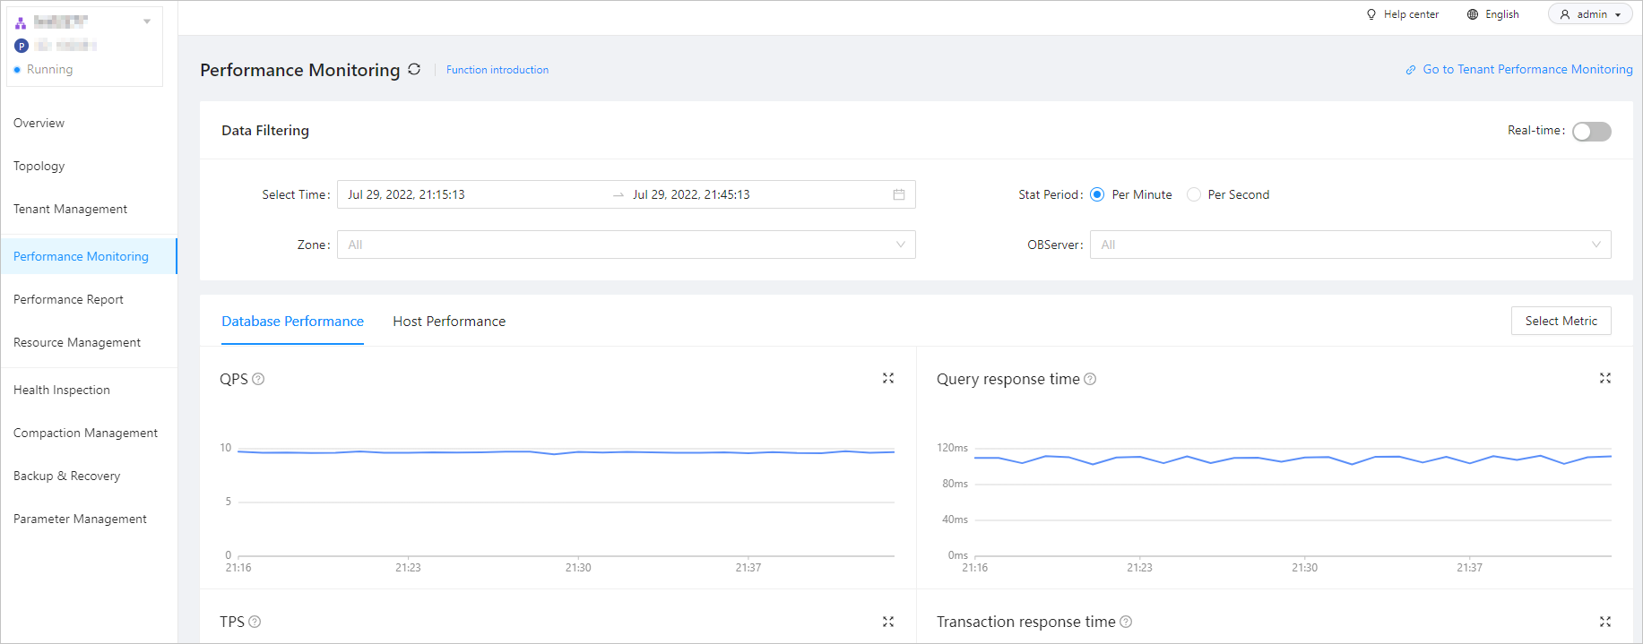The height and width of the screenshot is (644, 1643).
Task: Open the Zone dropdown
Action: (x=626, y=245)
